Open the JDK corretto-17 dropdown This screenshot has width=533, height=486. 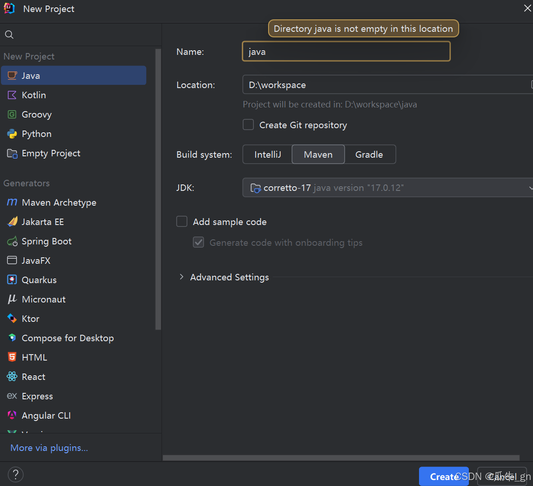[388, 188]
